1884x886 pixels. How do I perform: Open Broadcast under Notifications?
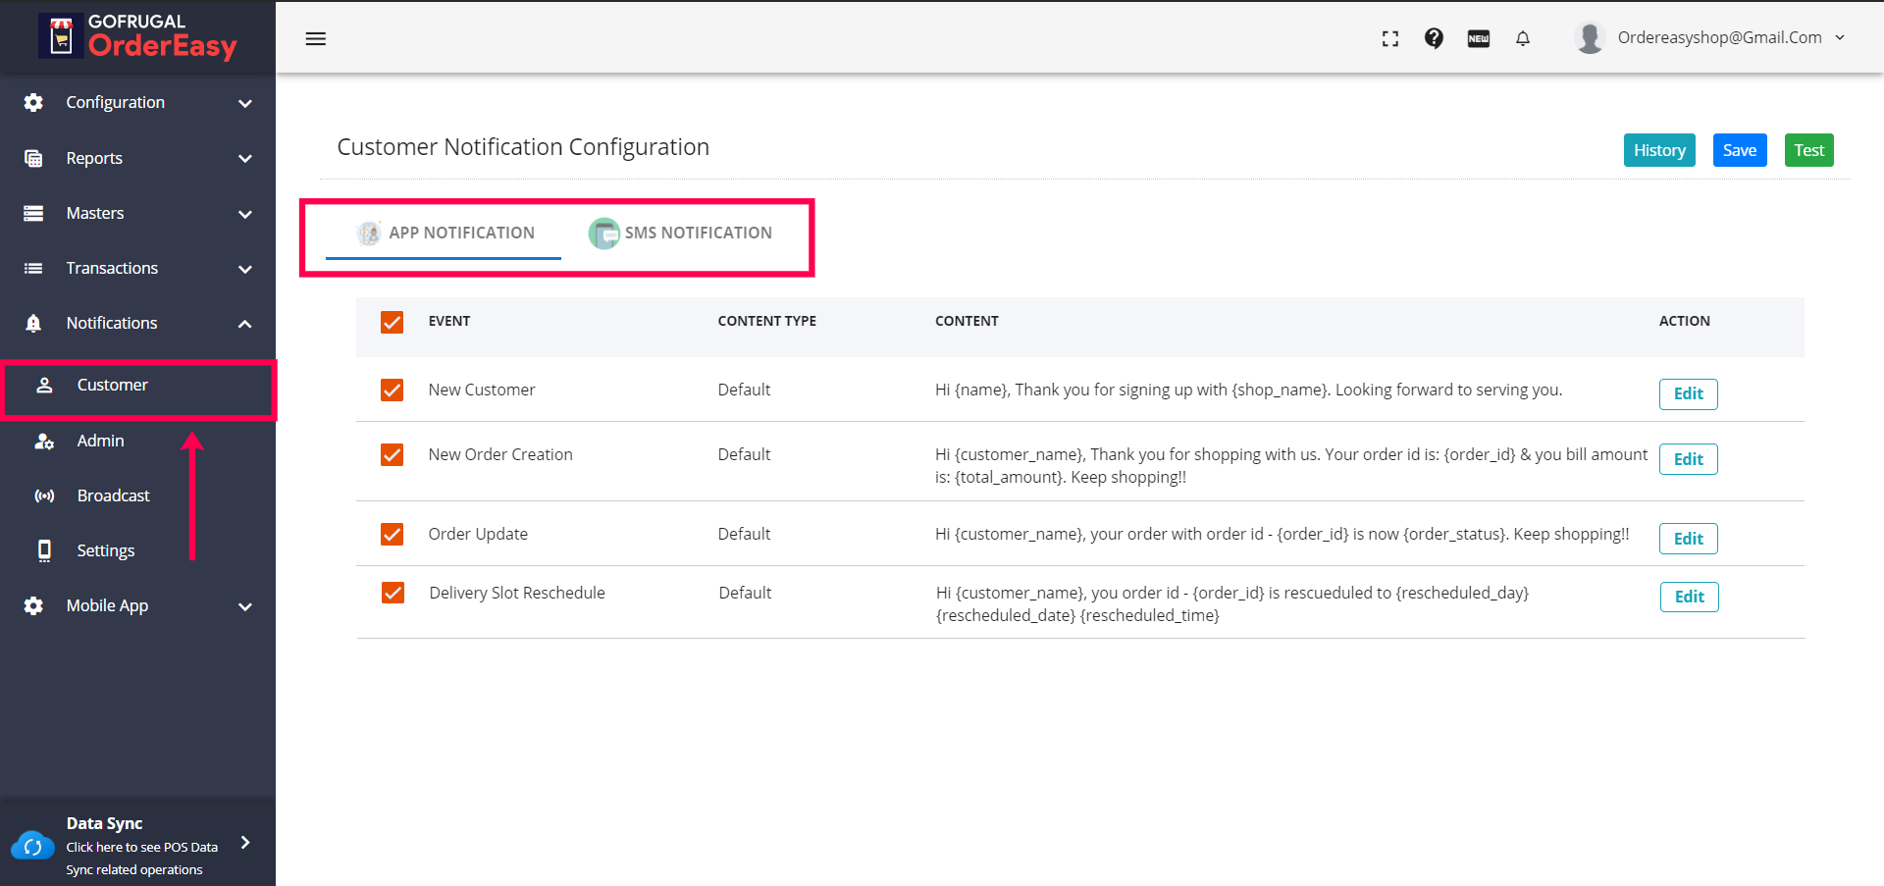(x=113, y=495)
